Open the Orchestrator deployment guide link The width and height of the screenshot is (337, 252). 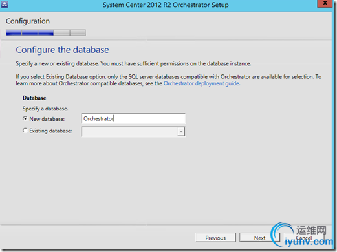point(202,83)
